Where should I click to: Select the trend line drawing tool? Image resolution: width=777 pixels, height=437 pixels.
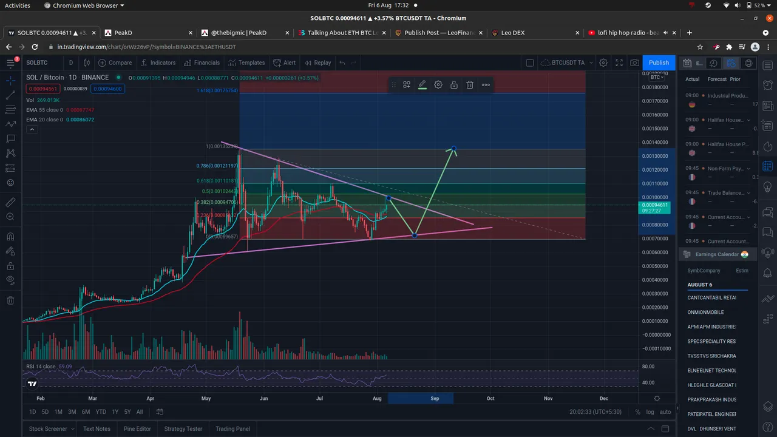tap(10, 95)
